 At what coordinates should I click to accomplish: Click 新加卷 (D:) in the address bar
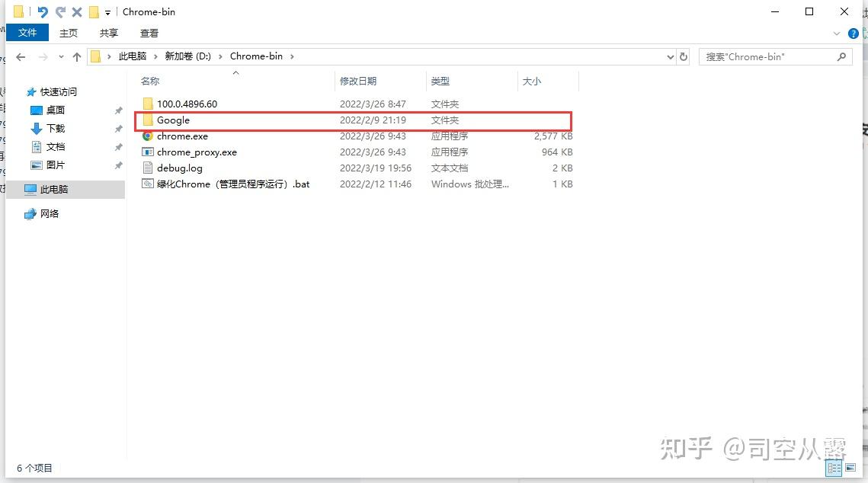pos(187,56)
